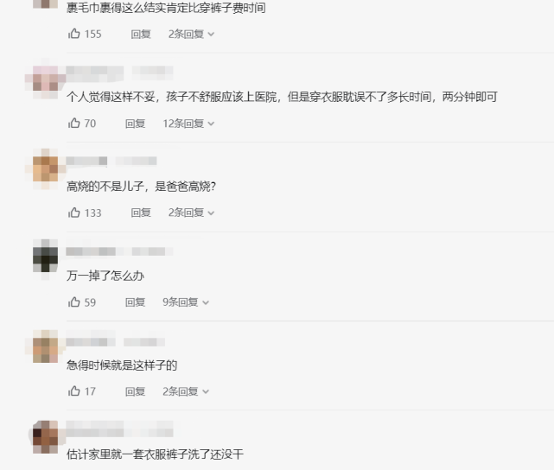This screenshot has width=554, height=470.
Task: Like the comment with 17 likes
Action: (x=74, y=391)
